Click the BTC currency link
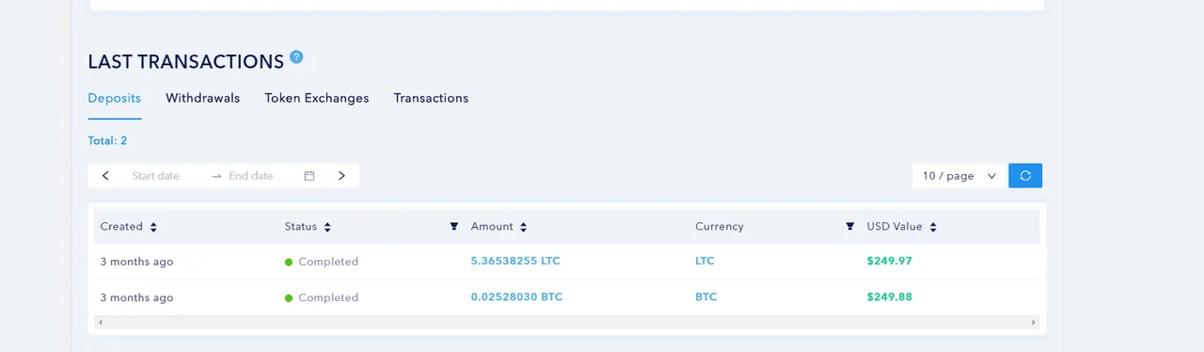 pyautogui.click(x=705, y=296)
